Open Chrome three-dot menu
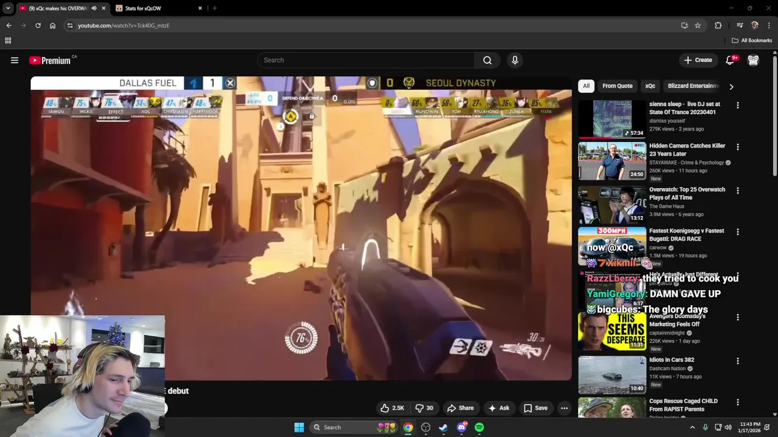The height and width of the screenshot is (437, 778). click(x=769, y=25)
